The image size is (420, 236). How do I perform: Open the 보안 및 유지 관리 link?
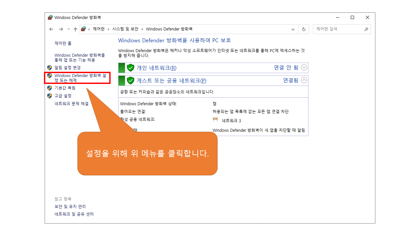click(x=70, y=206)
